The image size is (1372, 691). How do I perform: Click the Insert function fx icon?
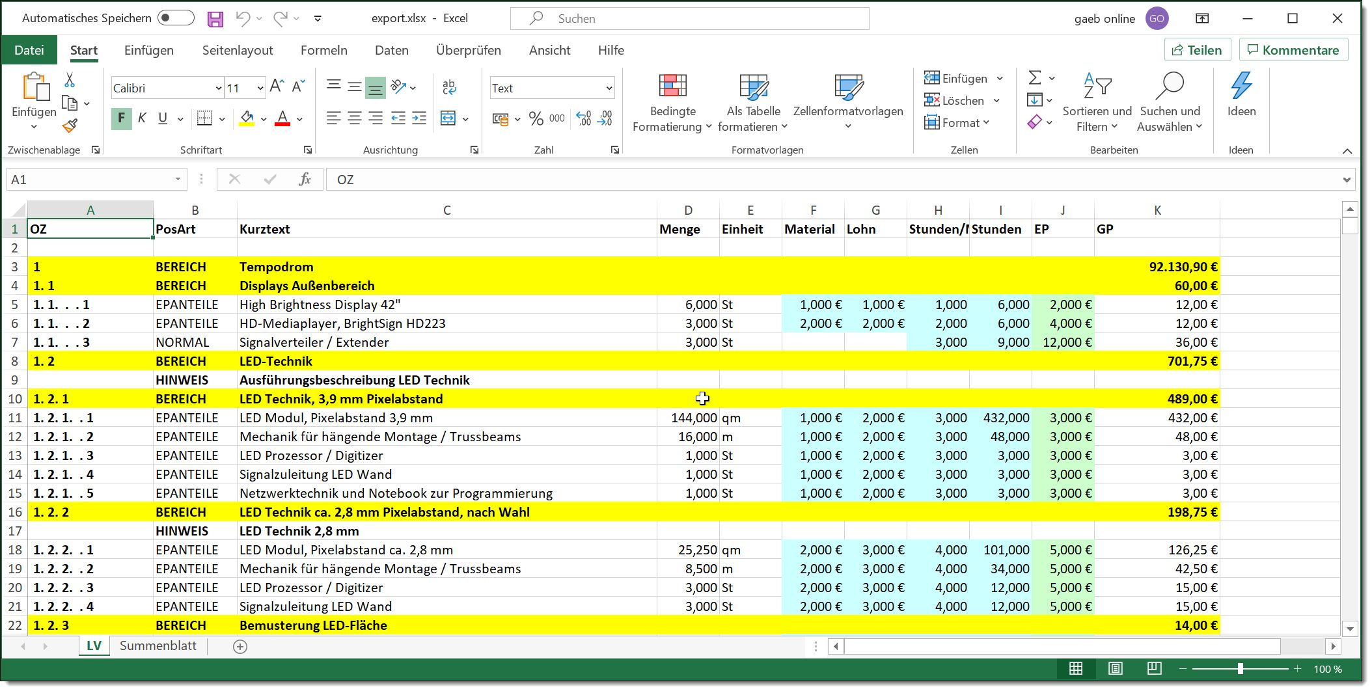pyautogui.click(x=305, y=180)
